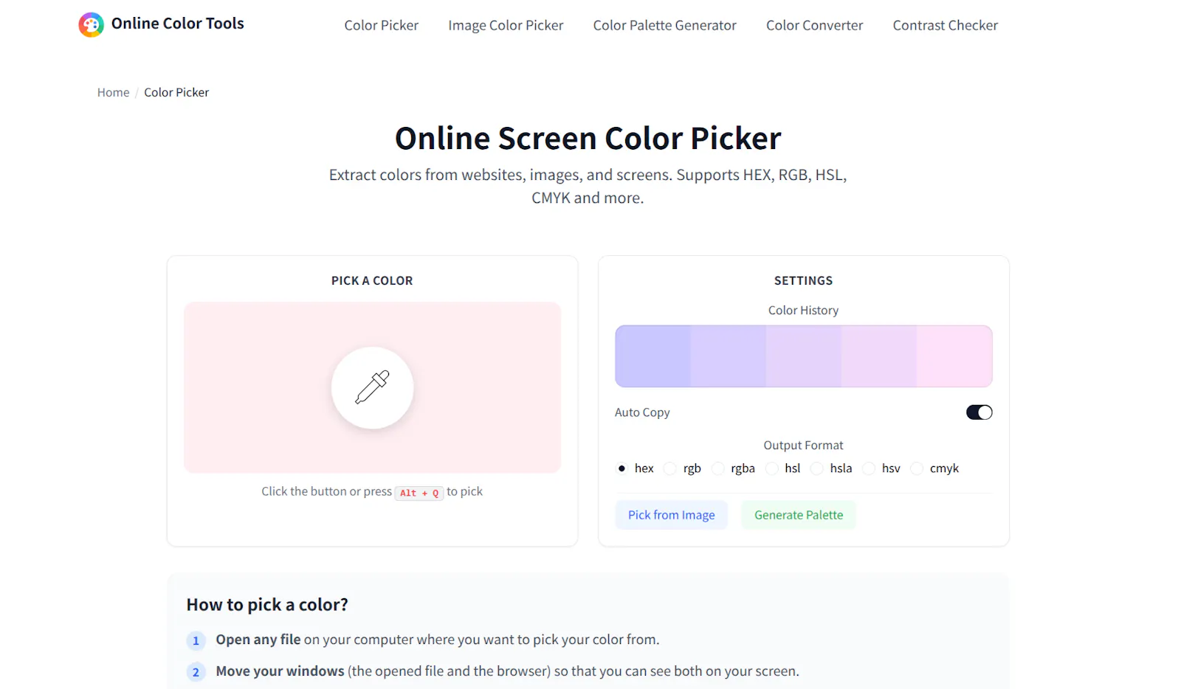The image size is (1181, 689).
Task: Click the PICK A COLOR panel title
Action: tap(372, 281)
